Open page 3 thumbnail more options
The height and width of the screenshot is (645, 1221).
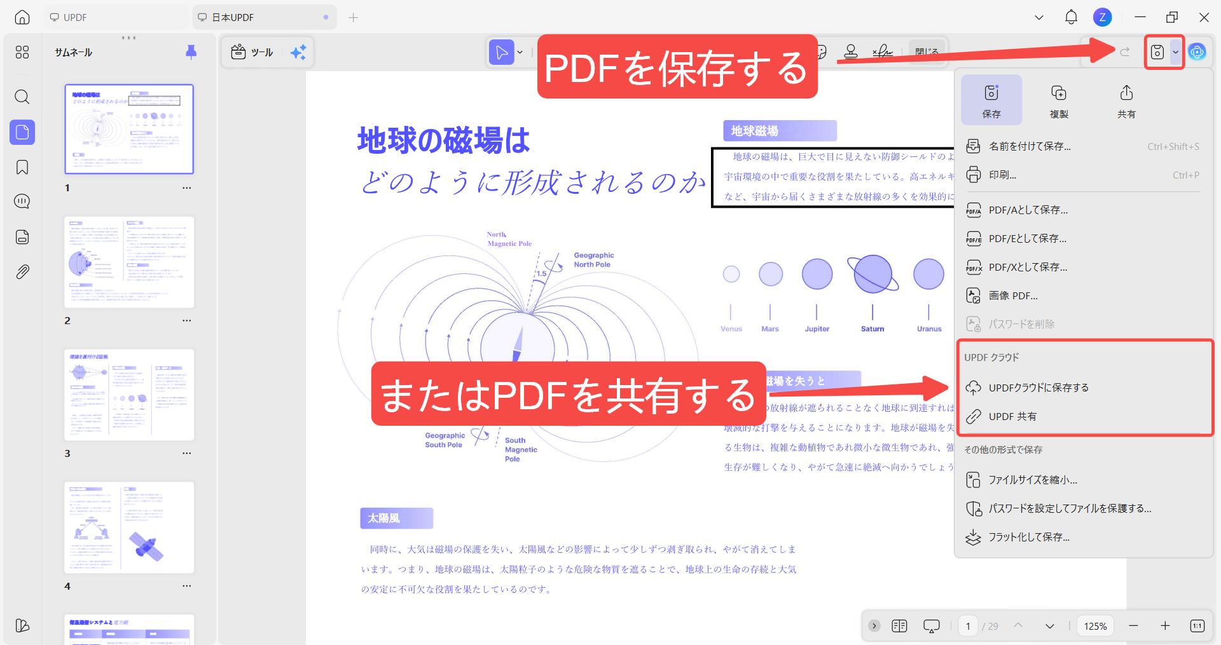pos(186,454)
